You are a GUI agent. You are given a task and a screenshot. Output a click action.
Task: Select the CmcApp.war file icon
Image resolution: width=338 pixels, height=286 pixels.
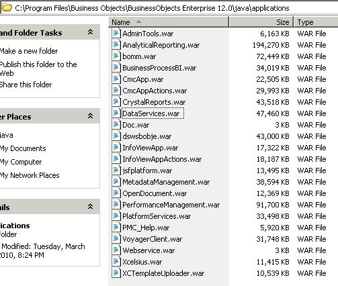tap(116, 79)
